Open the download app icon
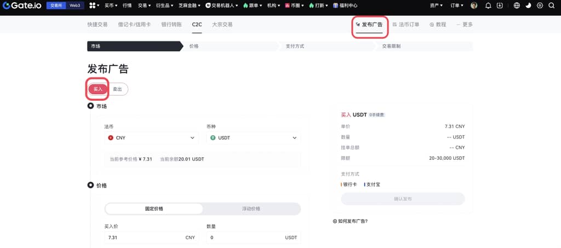 coord(500,5)
